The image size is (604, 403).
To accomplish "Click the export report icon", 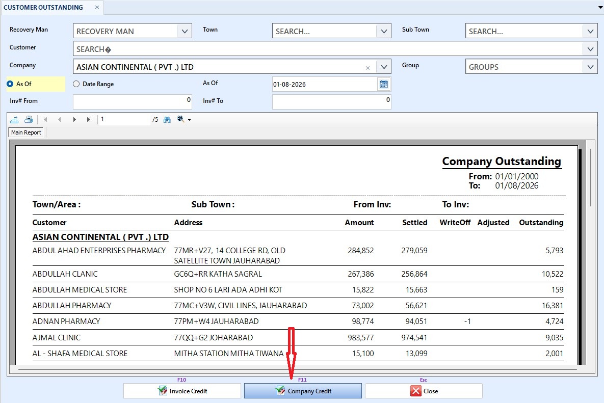I will click(14, 119).
